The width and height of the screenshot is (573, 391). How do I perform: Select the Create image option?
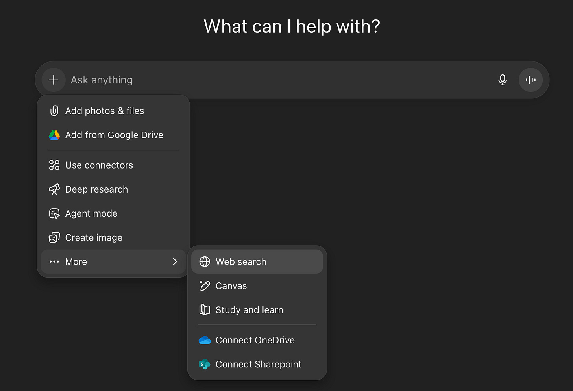pyautogui.click(x=113, y=237)
